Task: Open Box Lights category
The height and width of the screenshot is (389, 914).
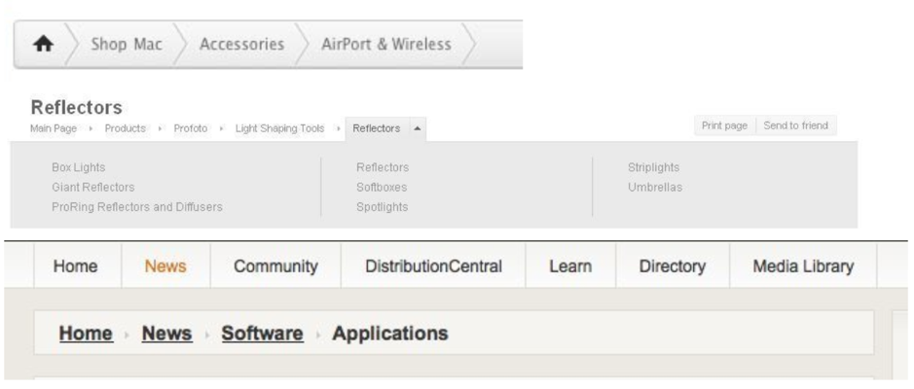Action: tap(78, 167)
